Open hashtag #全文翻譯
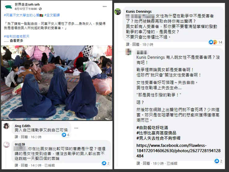 pos(52,15)
